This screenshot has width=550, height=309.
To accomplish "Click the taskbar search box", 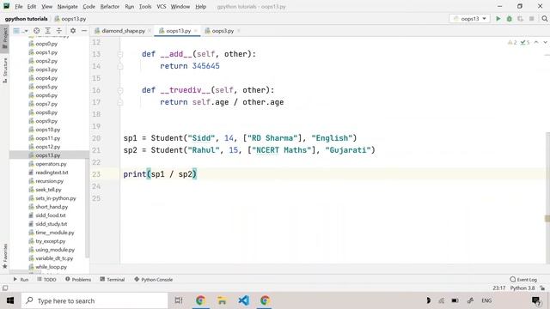I will [95, 300].
